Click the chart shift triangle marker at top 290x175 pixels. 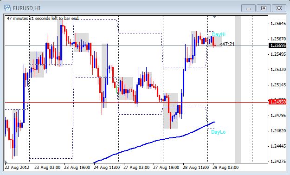click(x=214, y=17)
